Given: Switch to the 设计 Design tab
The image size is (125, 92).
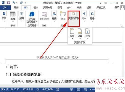Looking at the screenshot, I should pyautogui.click(x=36, y=8).
